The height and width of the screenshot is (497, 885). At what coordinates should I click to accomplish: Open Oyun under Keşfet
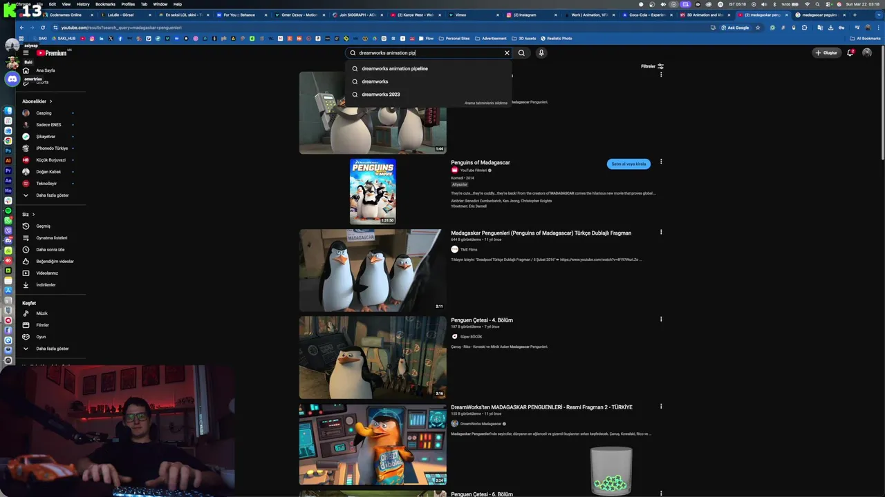point(41,337)
